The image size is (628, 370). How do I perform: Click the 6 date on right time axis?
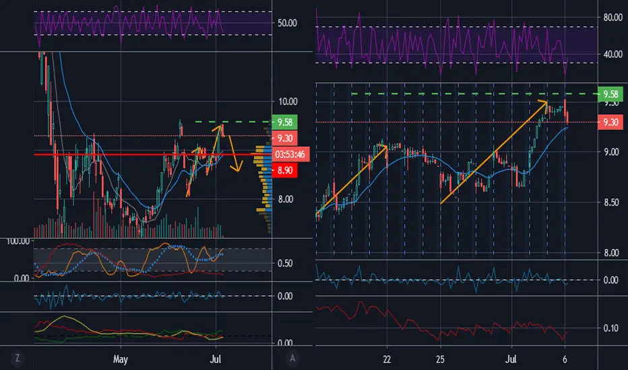click(565, 359)
